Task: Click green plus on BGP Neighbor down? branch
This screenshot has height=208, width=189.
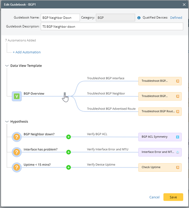Action: pyautogui.click(x=68, y=137)
